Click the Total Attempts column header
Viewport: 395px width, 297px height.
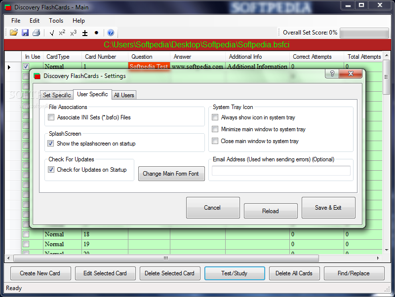[363, 57]
